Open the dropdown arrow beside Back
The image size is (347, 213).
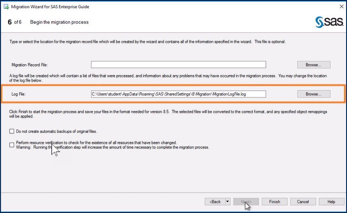click(227, 202)
